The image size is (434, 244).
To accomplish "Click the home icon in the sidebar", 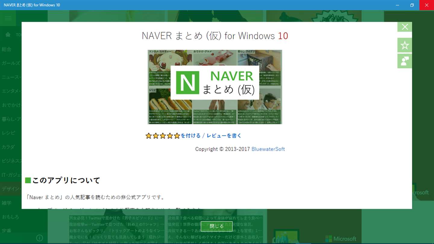I will pyautogui.click(x=8, y=35).
